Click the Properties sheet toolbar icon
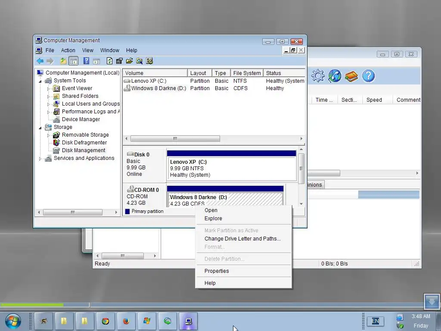 (119, 61)
